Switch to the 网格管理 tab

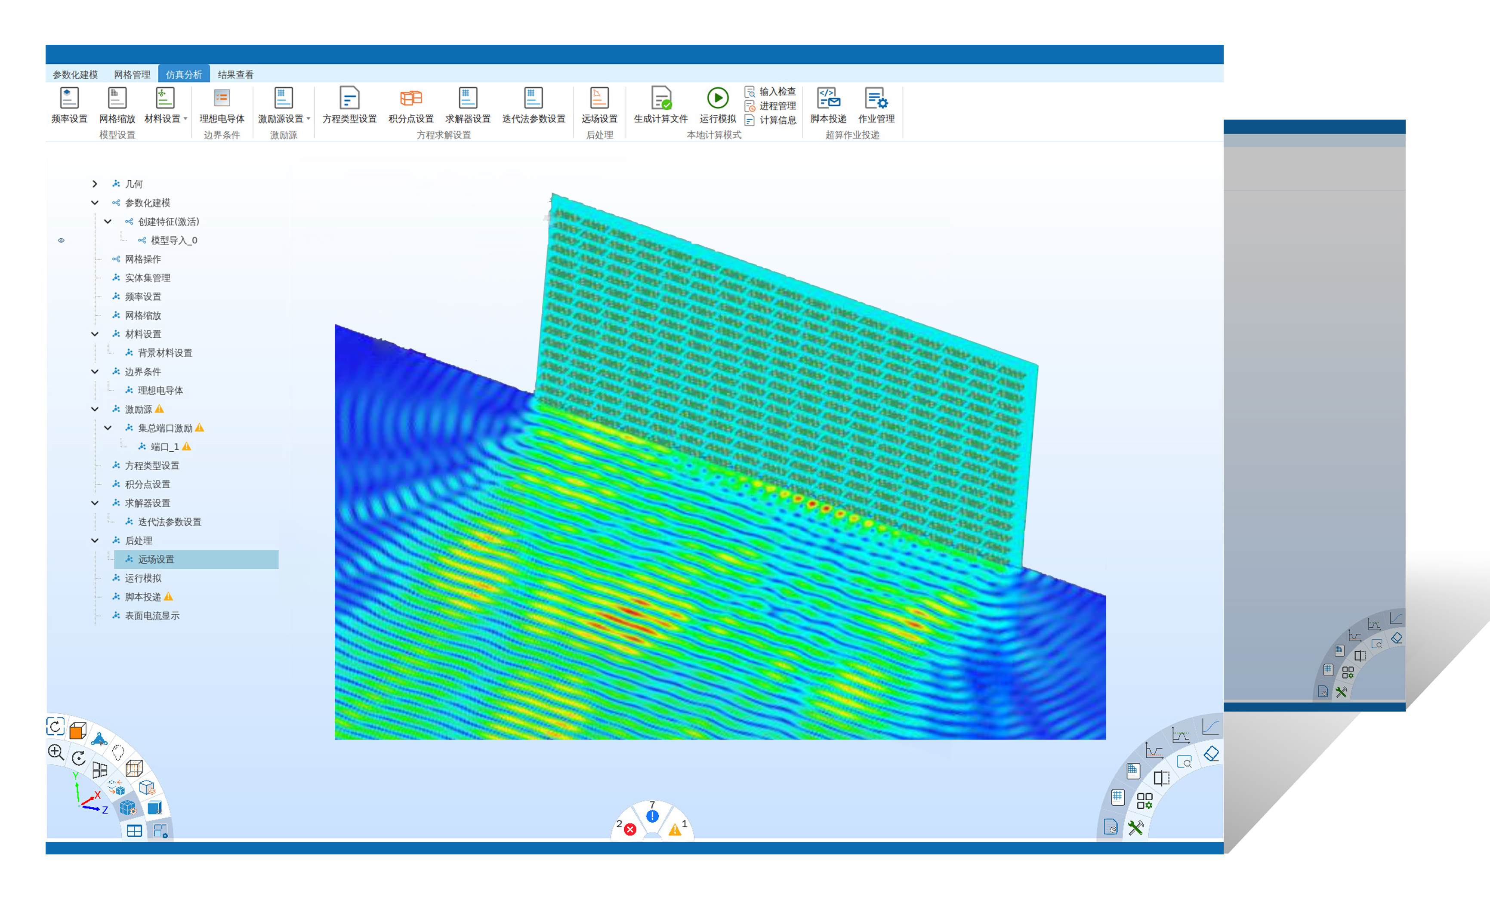click(x=132, y=74)
